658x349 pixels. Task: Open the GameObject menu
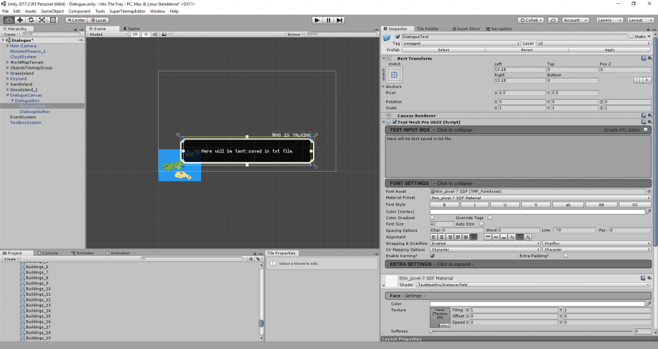[x=52, y=12]
